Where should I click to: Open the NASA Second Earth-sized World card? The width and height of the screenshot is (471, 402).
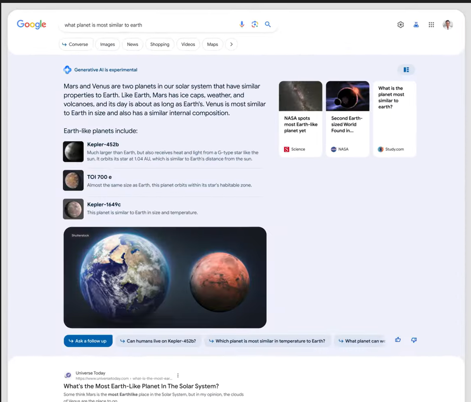click(x=347, y=119)
